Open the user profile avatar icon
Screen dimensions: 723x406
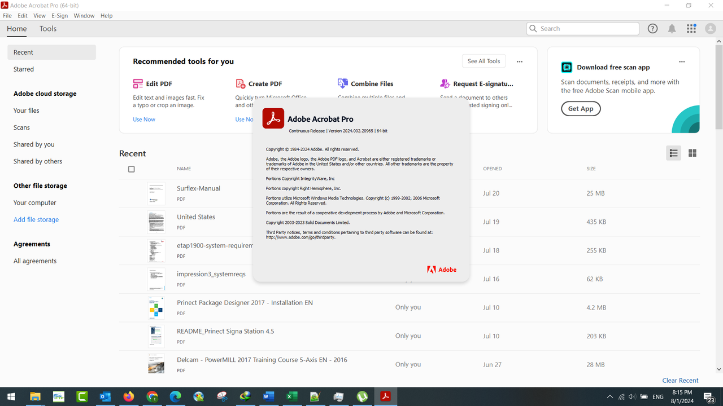click(x=711, y=29)
